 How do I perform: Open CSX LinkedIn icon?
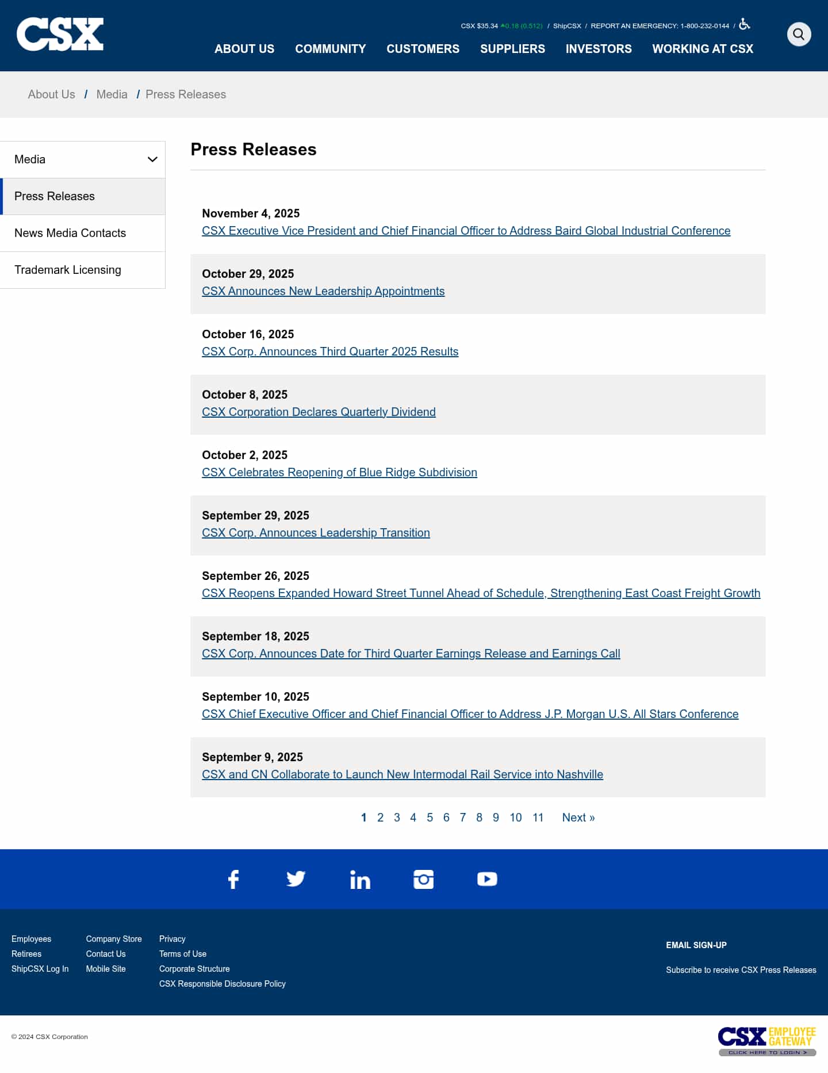pos(360,879)
